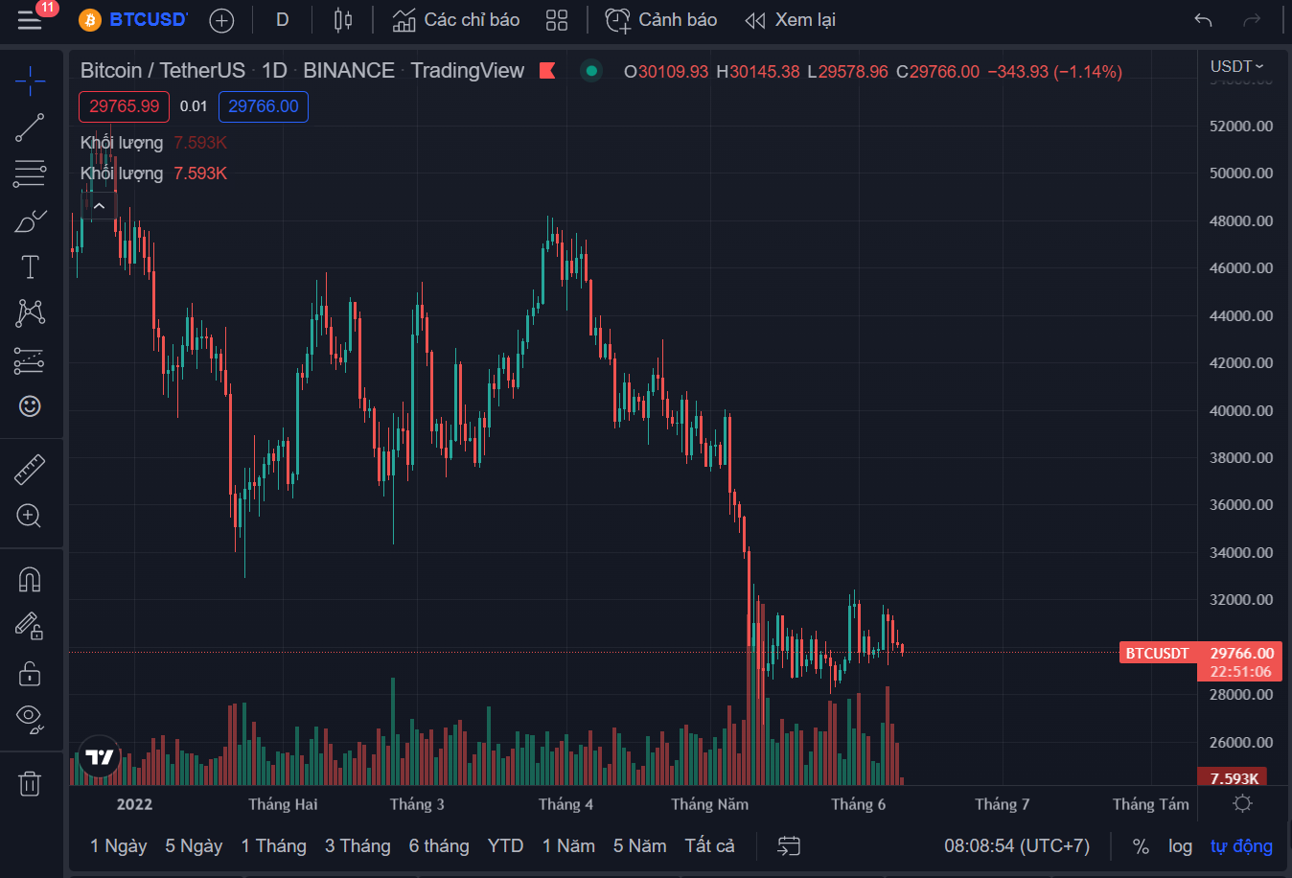The width and height of the screenshot is (1292, 878).
Task: Click the 7.593K volume label
Action: click(1234, 778)
